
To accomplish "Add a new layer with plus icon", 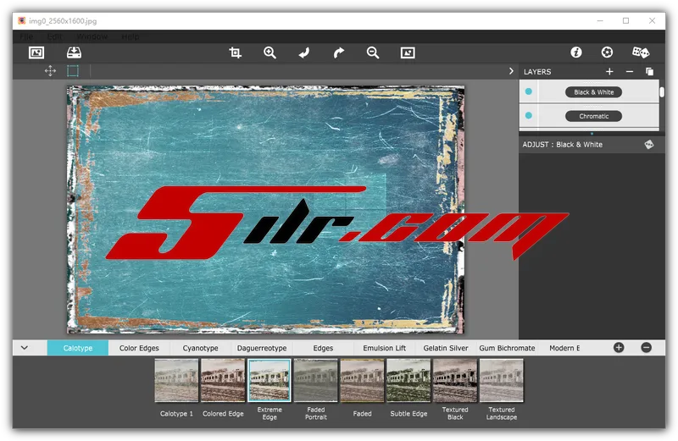I will 609,71.
